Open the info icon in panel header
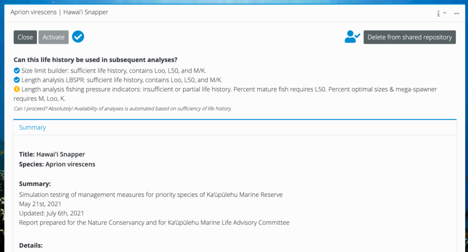This screenshot has width=468, height=252. tap(438, 13)
